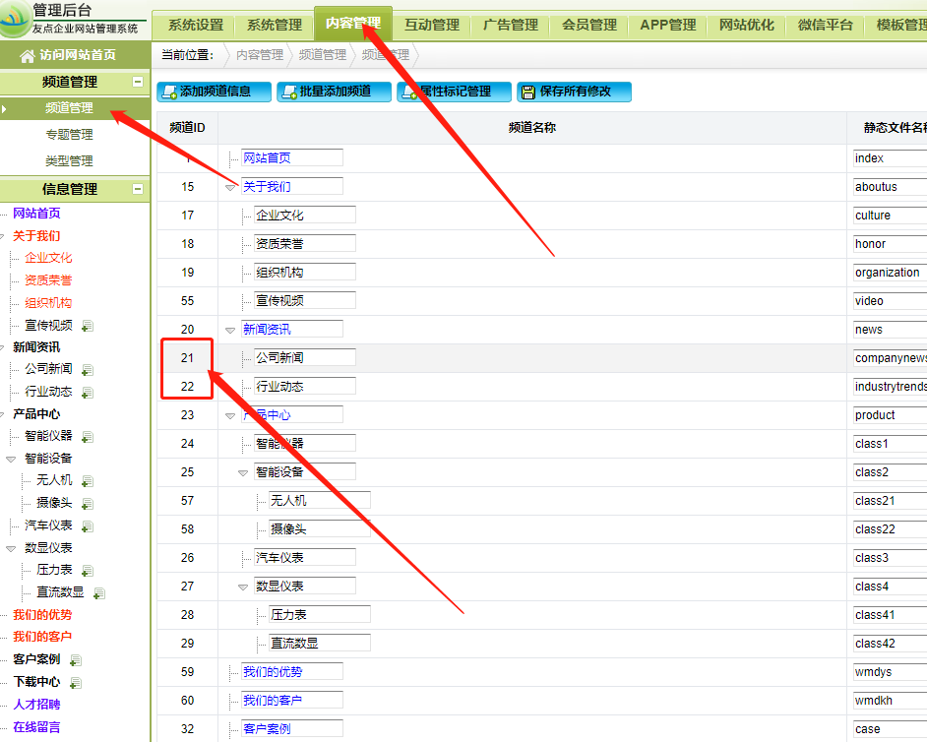Click the home icon in 访问网站首页
The width and height of the screenshot is (927, 742).
click(28, 56)
